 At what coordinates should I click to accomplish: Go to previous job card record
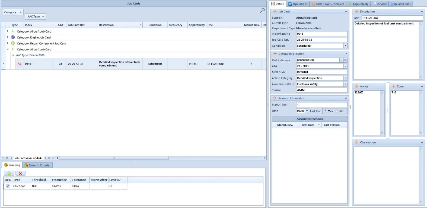coord(11,158)
